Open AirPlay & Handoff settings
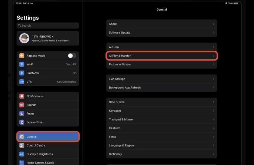The height and width of the screenshot is (165, 254). pyautogui.click(x=161, y=56)
